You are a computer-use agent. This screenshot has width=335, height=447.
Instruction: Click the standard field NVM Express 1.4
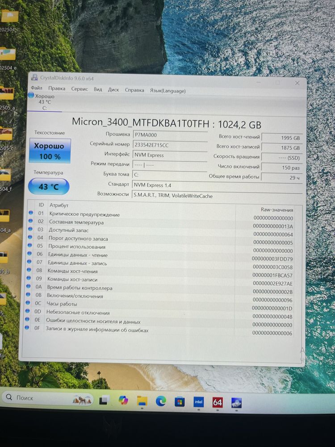point(218,186)
